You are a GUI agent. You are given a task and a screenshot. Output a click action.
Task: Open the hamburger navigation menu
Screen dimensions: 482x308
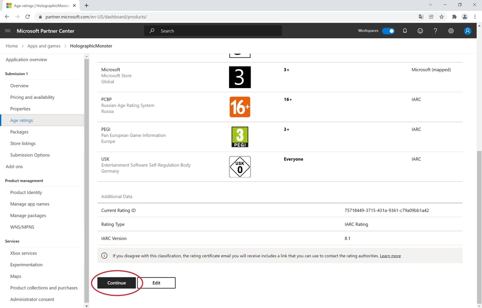tap(8, 31)
